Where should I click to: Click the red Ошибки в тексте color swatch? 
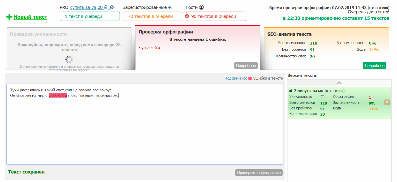click(250, 79)
